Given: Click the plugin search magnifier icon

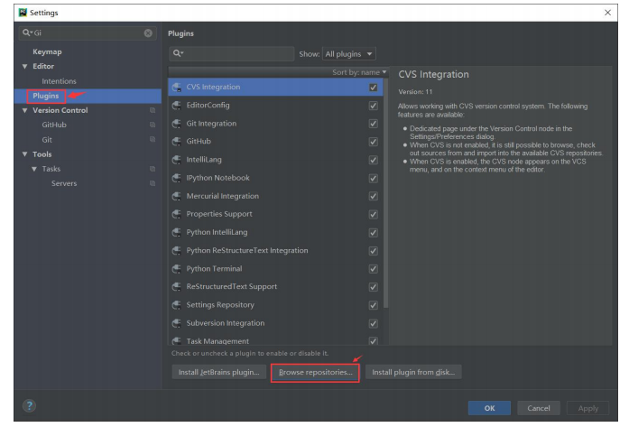Looking at the screenshot, I should 178,53.
